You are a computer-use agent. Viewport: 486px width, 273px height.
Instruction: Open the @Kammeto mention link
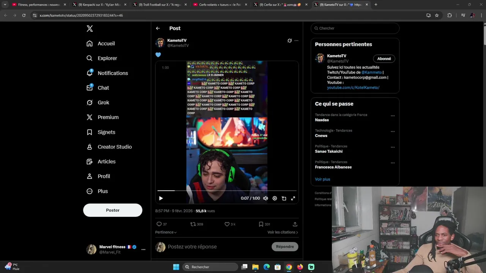pyautogui.click(x=371, y=72)
